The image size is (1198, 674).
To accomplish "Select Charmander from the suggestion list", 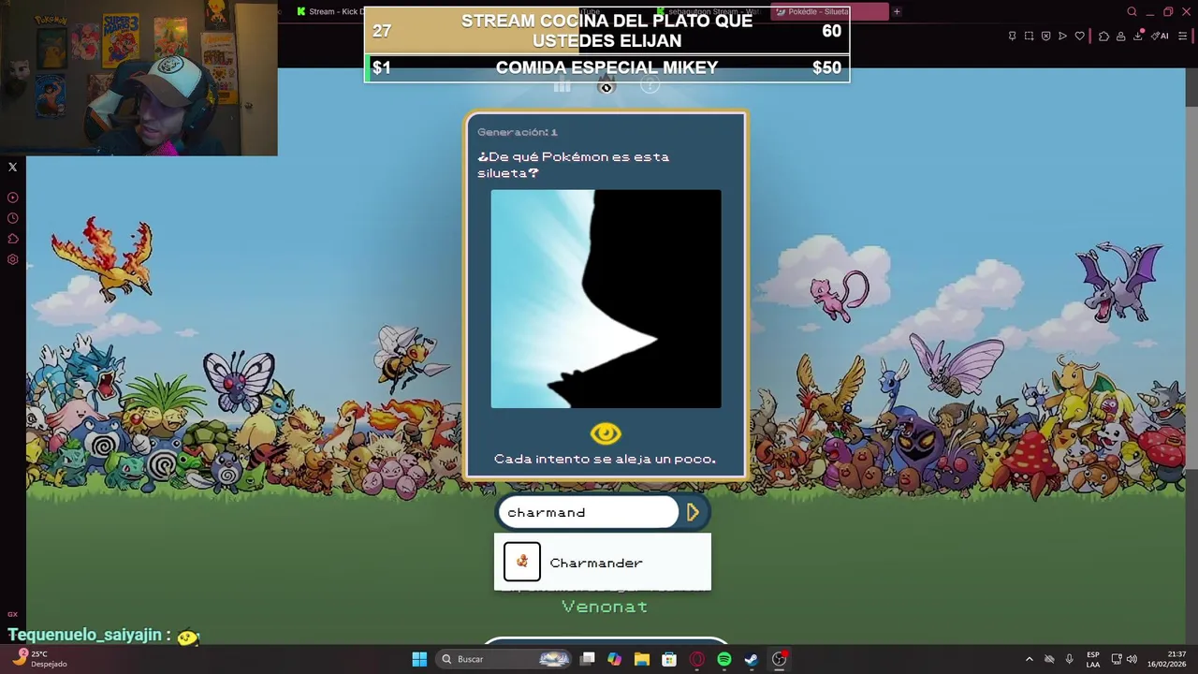I will tap(603, 563).
